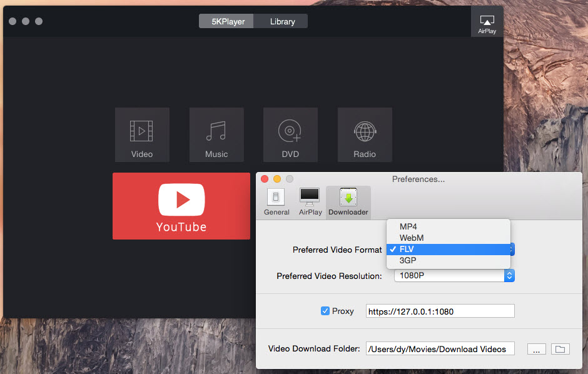Screen dimensions: 588x374
Task: Open Preferred Video Resolution 1080P dropdown
Action: tap(454, 276)
